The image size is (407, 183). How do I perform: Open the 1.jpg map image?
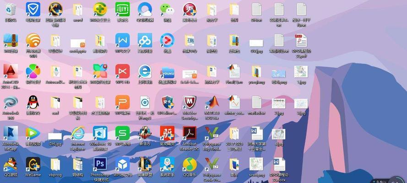coord(301,71)
